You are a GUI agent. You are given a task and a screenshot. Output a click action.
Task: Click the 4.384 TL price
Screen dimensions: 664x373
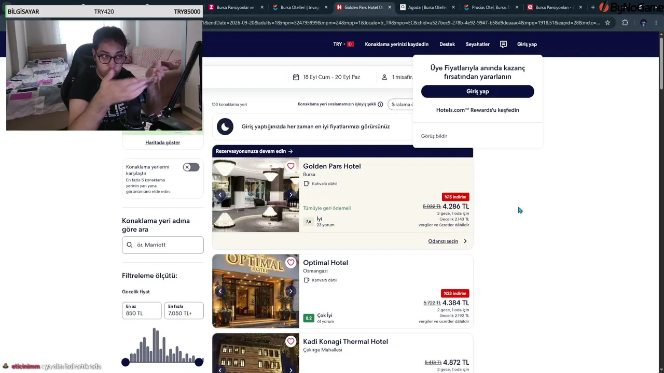(x=456, y=303)
